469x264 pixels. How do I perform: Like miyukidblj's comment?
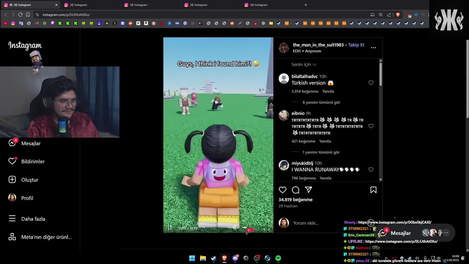tap(371, 170)
